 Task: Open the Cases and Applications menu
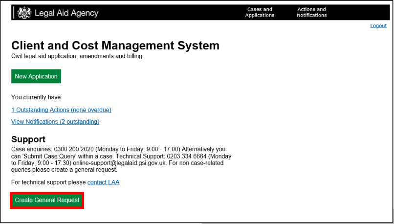(x=260, y=12)
